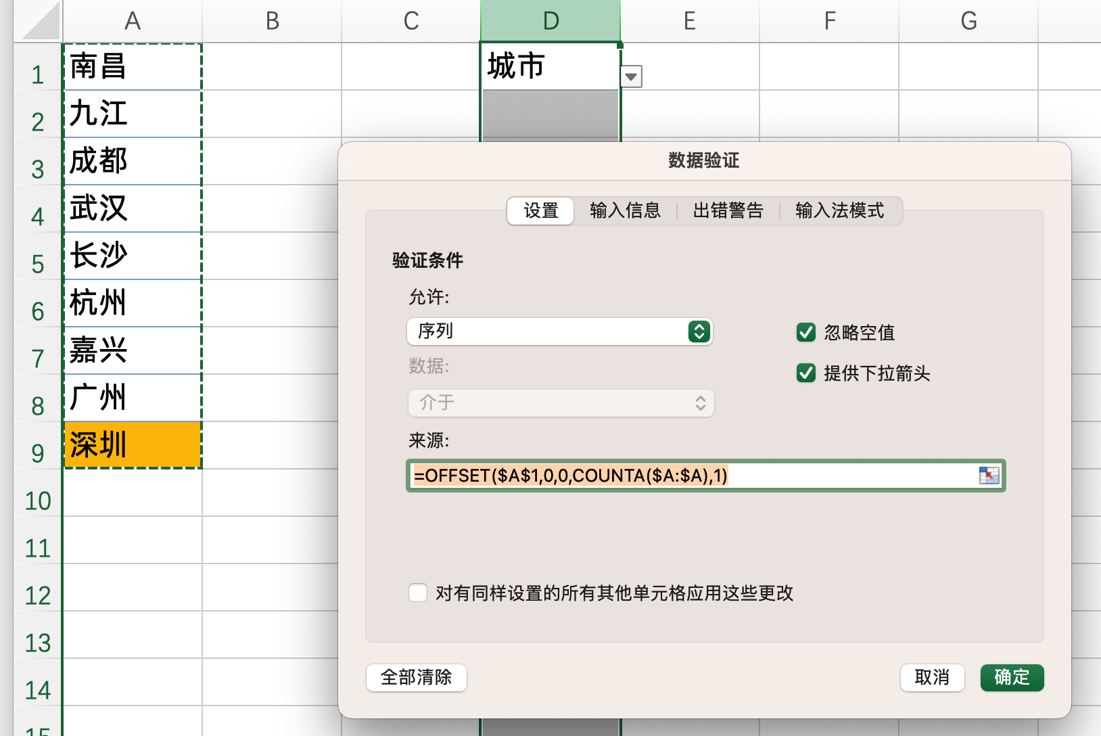The image size is (1101, 736).
Task: Click the OFFSET formula source input field
Action: point(676,476)
